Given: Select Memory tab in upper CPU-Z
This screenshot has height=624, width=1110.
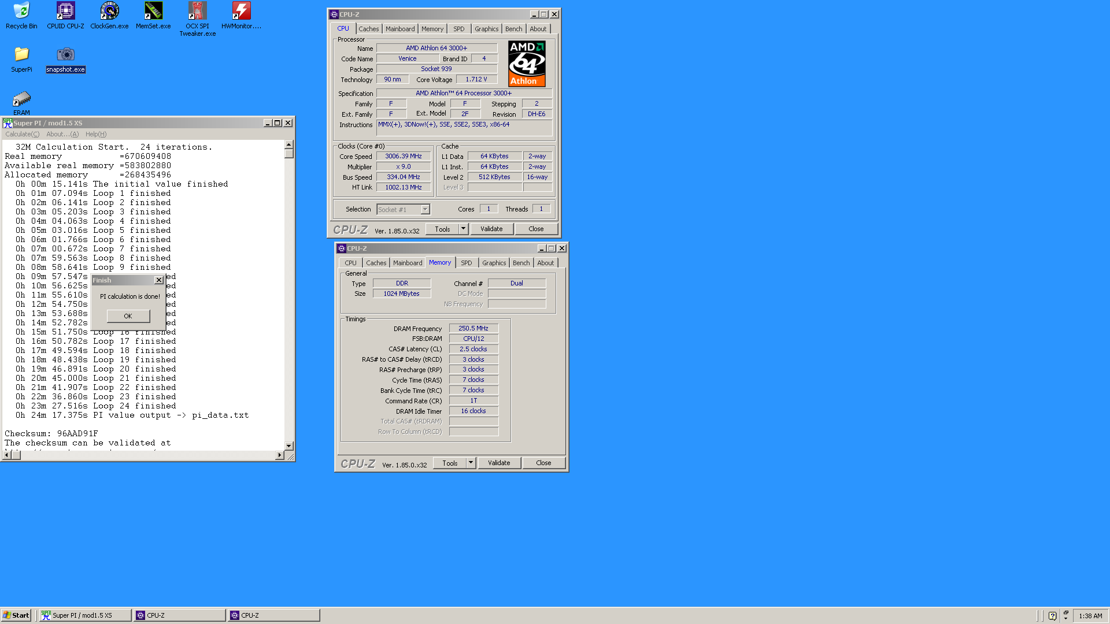Looking at the screenshot, I should [x=432, y=29].
